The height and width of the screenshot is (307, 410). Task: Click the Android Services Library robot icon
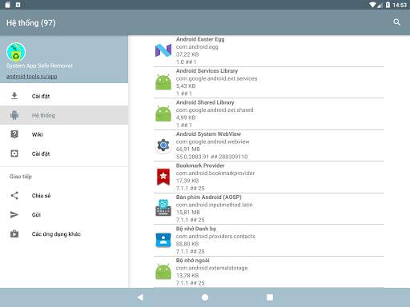coord(163,82)
